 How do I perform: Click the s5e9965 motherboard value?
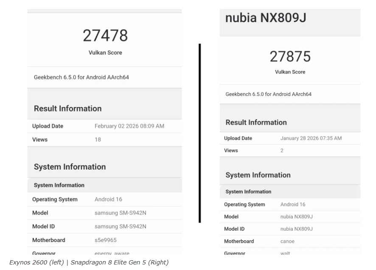[x=105, y=240]
